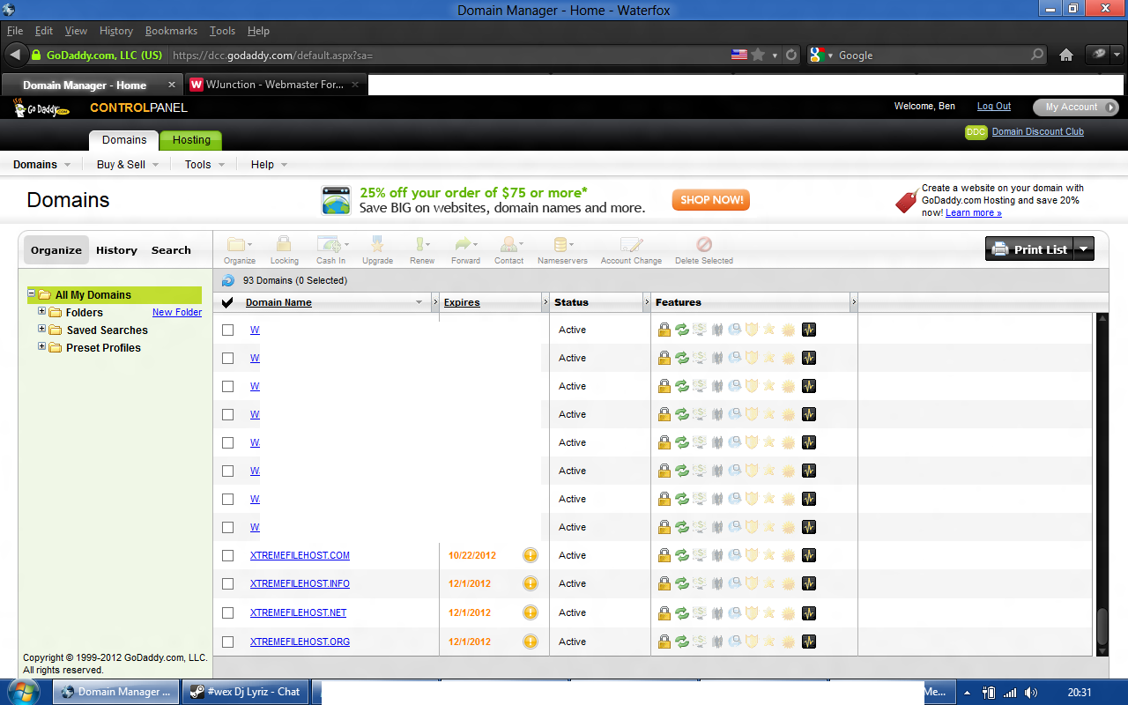Refresh the domain list via blue arrow icon
The image size is (1128, 705).
point(228,280)
